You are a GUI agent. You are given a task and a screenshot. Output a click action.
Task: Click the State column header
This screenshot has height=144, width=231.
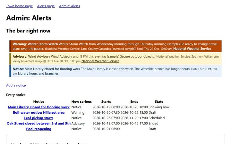tap(159, 101)
